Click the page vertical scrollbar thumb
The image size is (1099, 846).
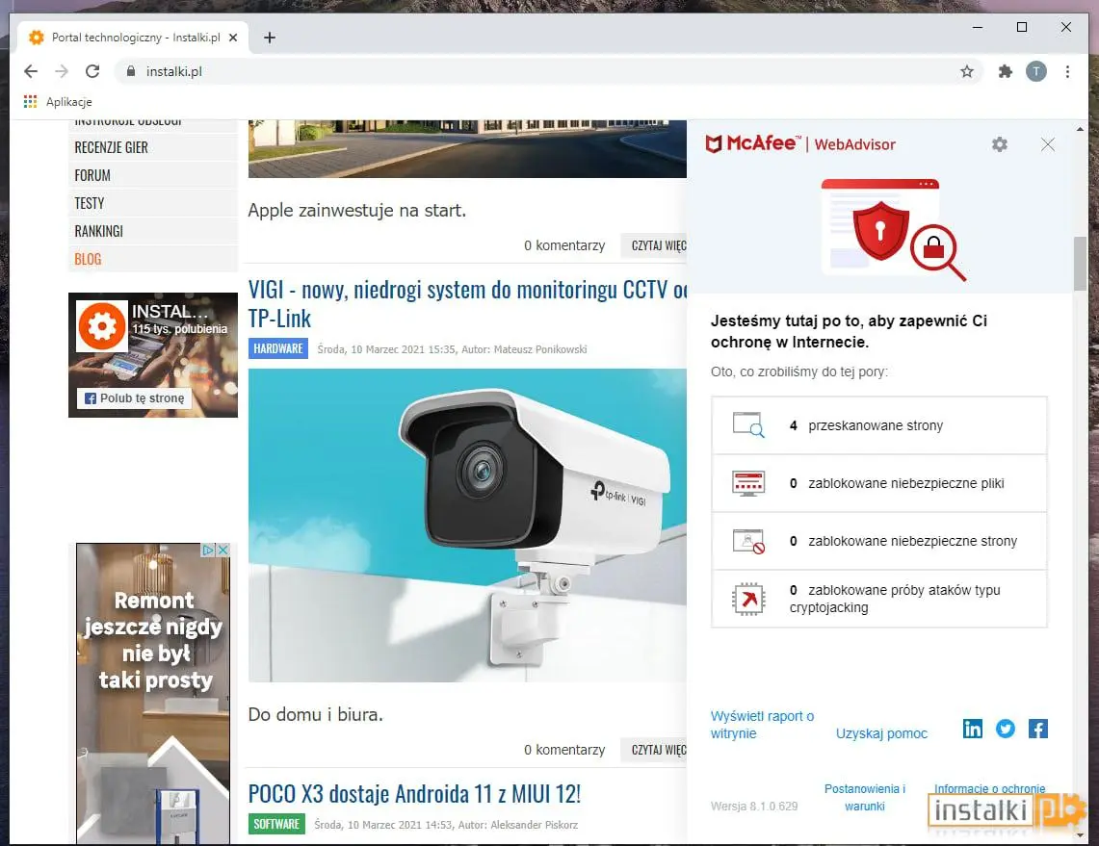click(1080, 264)
